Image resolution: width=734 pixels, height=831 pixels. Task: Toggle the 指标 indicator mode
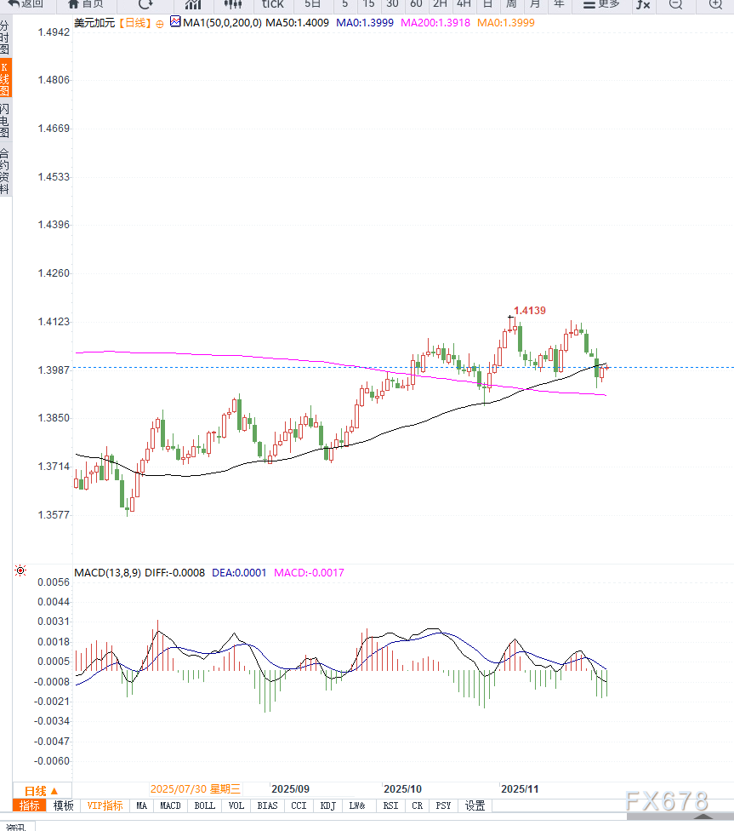pyautogui.click(x=30, y=805)
